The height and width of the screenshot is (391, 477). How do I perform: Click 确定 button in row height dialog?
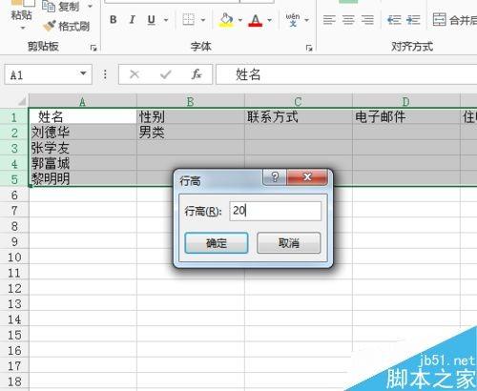coord(217,243)
